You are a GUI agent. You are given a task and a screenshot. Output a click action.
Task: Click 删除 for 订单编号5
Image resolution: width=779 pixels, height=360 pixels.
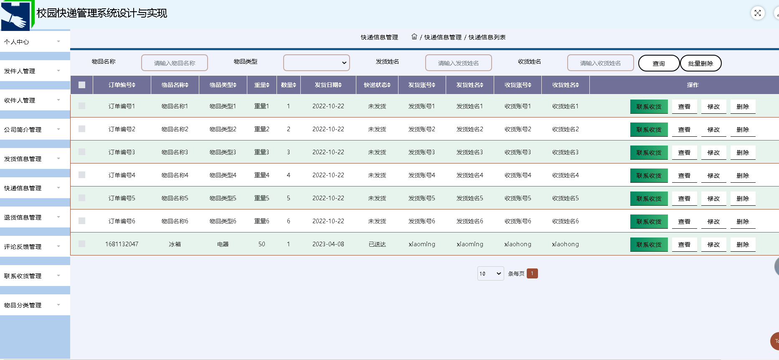point(743,199)
